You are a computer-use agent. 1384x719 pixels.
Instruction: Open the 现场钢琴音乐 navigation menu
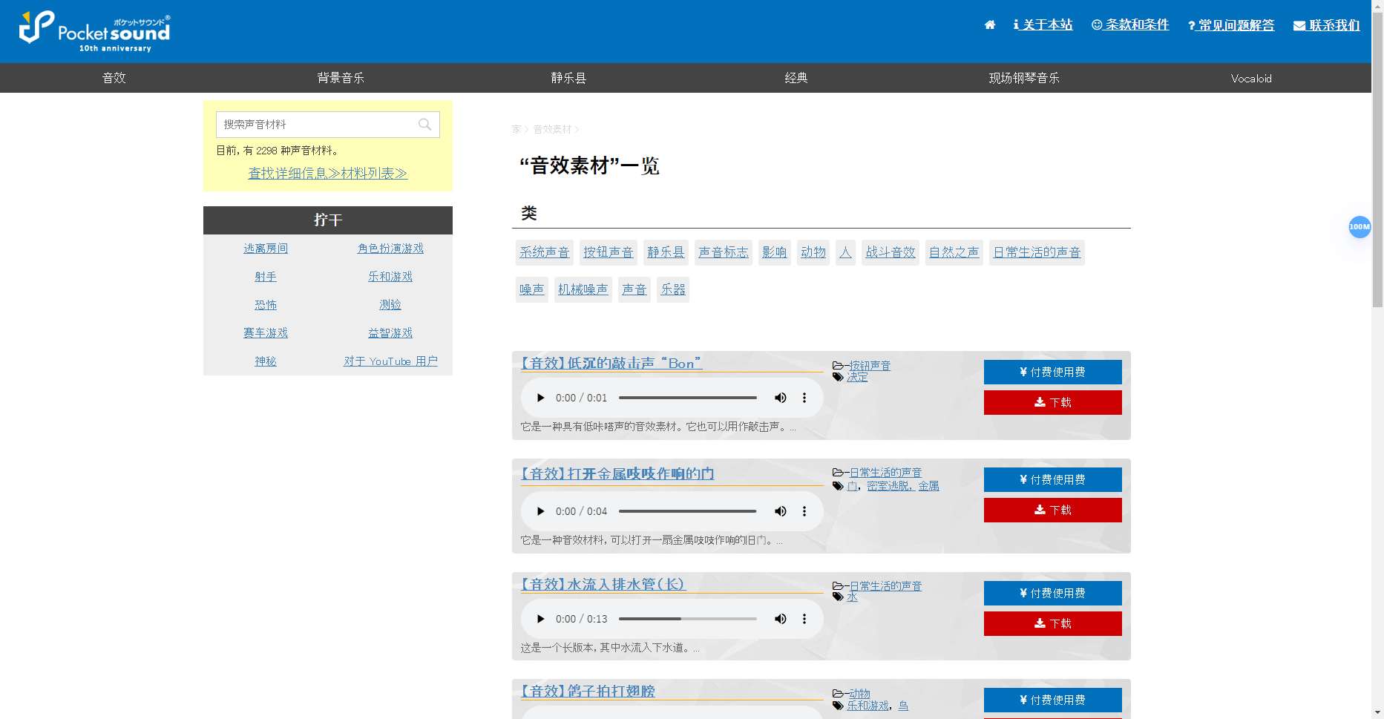pyautogui.click(x=1024, y=78)
